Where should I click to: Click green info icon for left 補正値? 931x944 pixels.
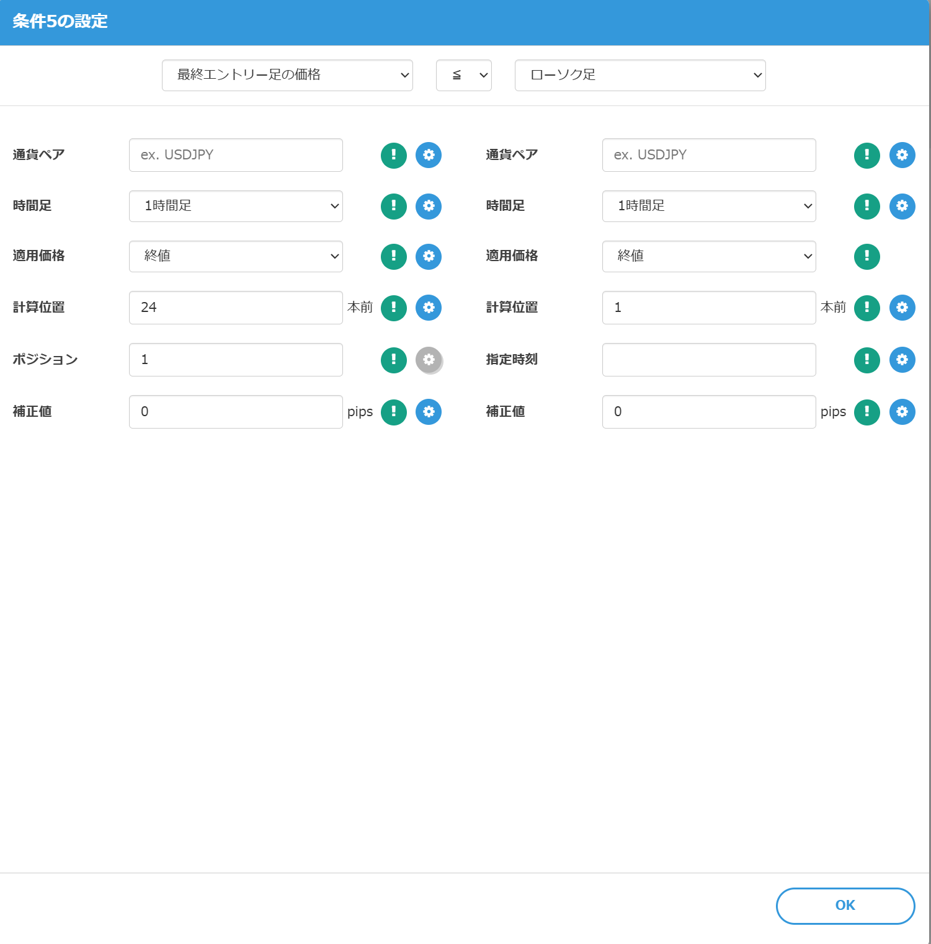click(393, 412)
